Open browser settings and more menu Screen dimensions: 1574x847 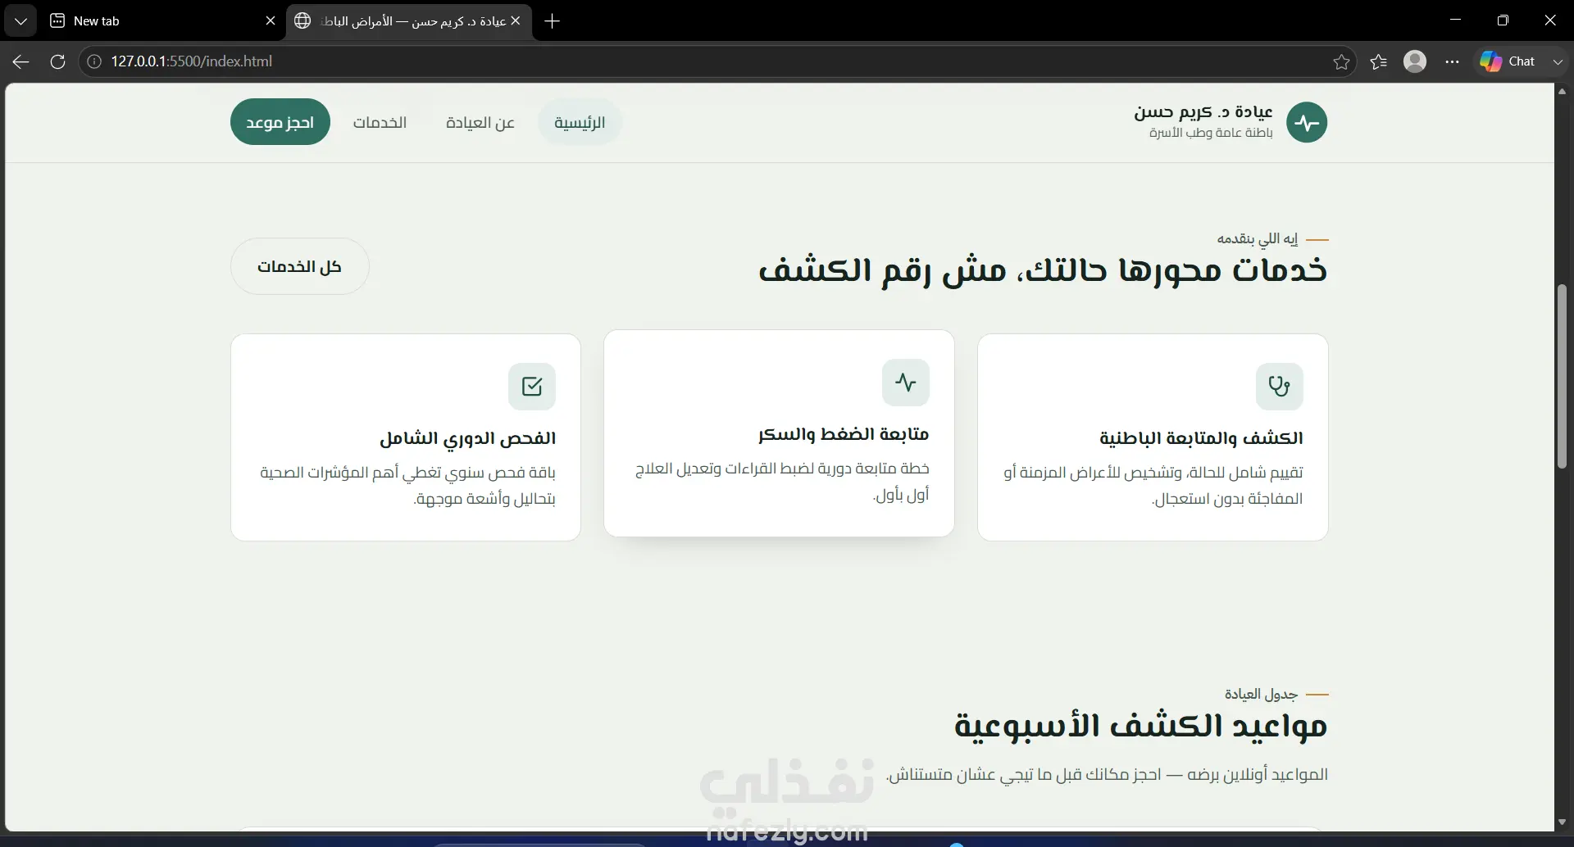pos(1453,61)
